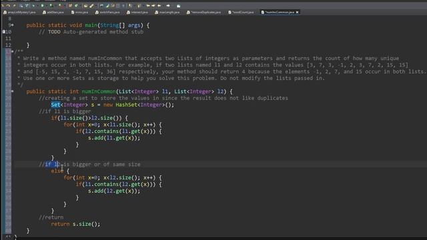
Task: Click the white forward navigation arrow
Action: (x=168, y=6)
